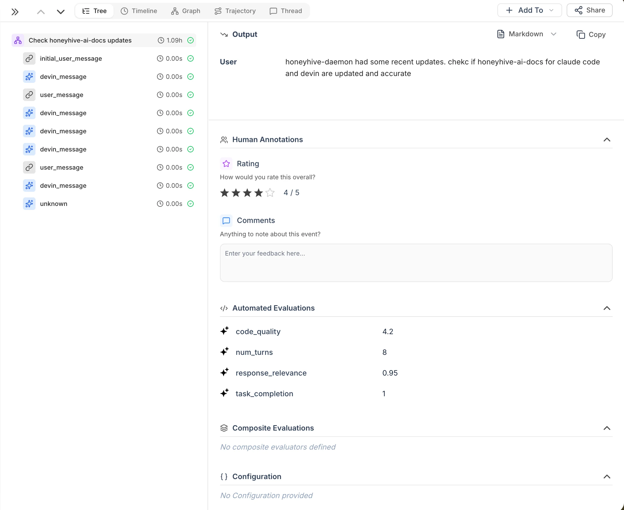Click the sparkle icon beside unknown
This screenshot has width=624, height=510.
pyautogui.click(x=29, y=204)
